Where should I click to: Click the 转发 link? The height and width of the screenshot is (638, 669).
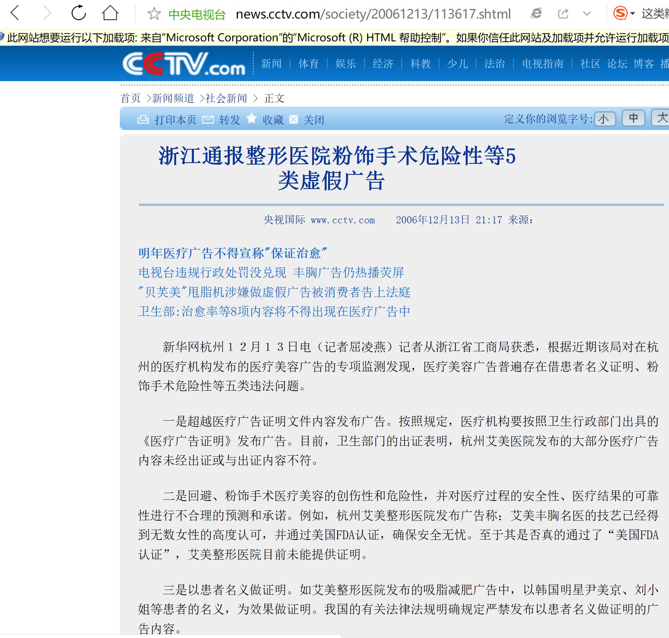230,120
